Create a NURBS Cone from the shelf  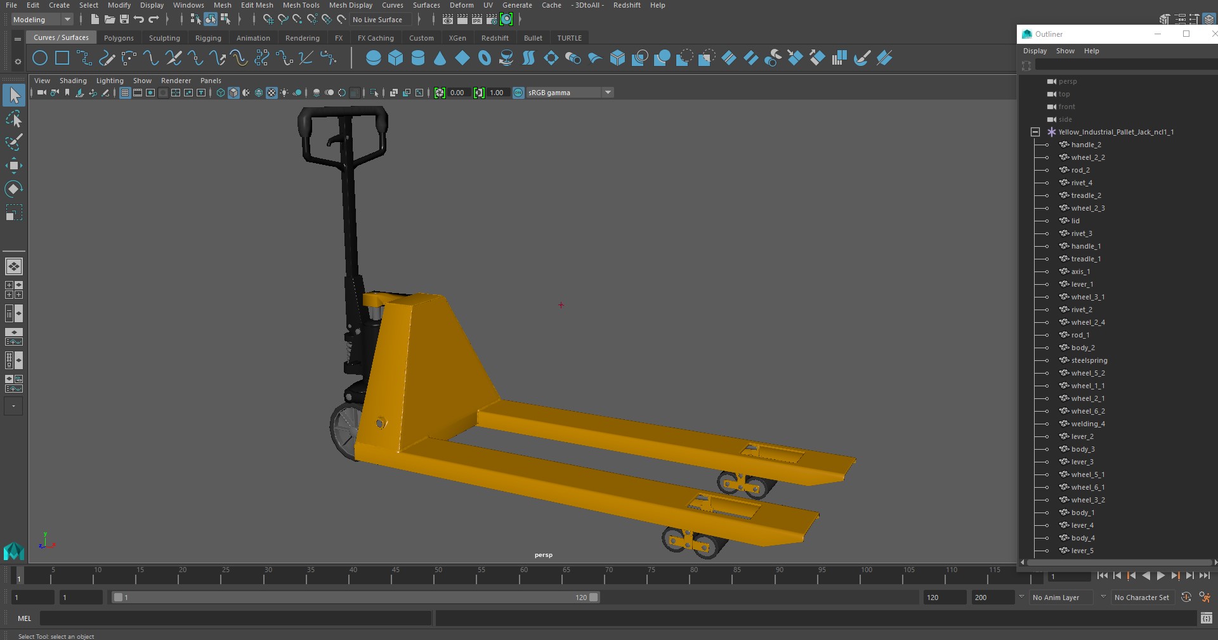pyautogui.click(x=440, y=58)
